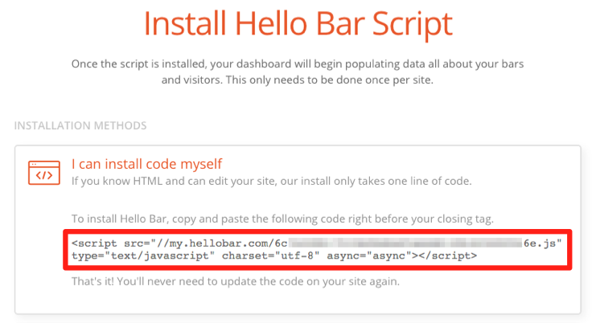This screenshot has height=323, width=596.
Task: Click the 'INSTALLATION METHODS' label
Action: [80, 125]
